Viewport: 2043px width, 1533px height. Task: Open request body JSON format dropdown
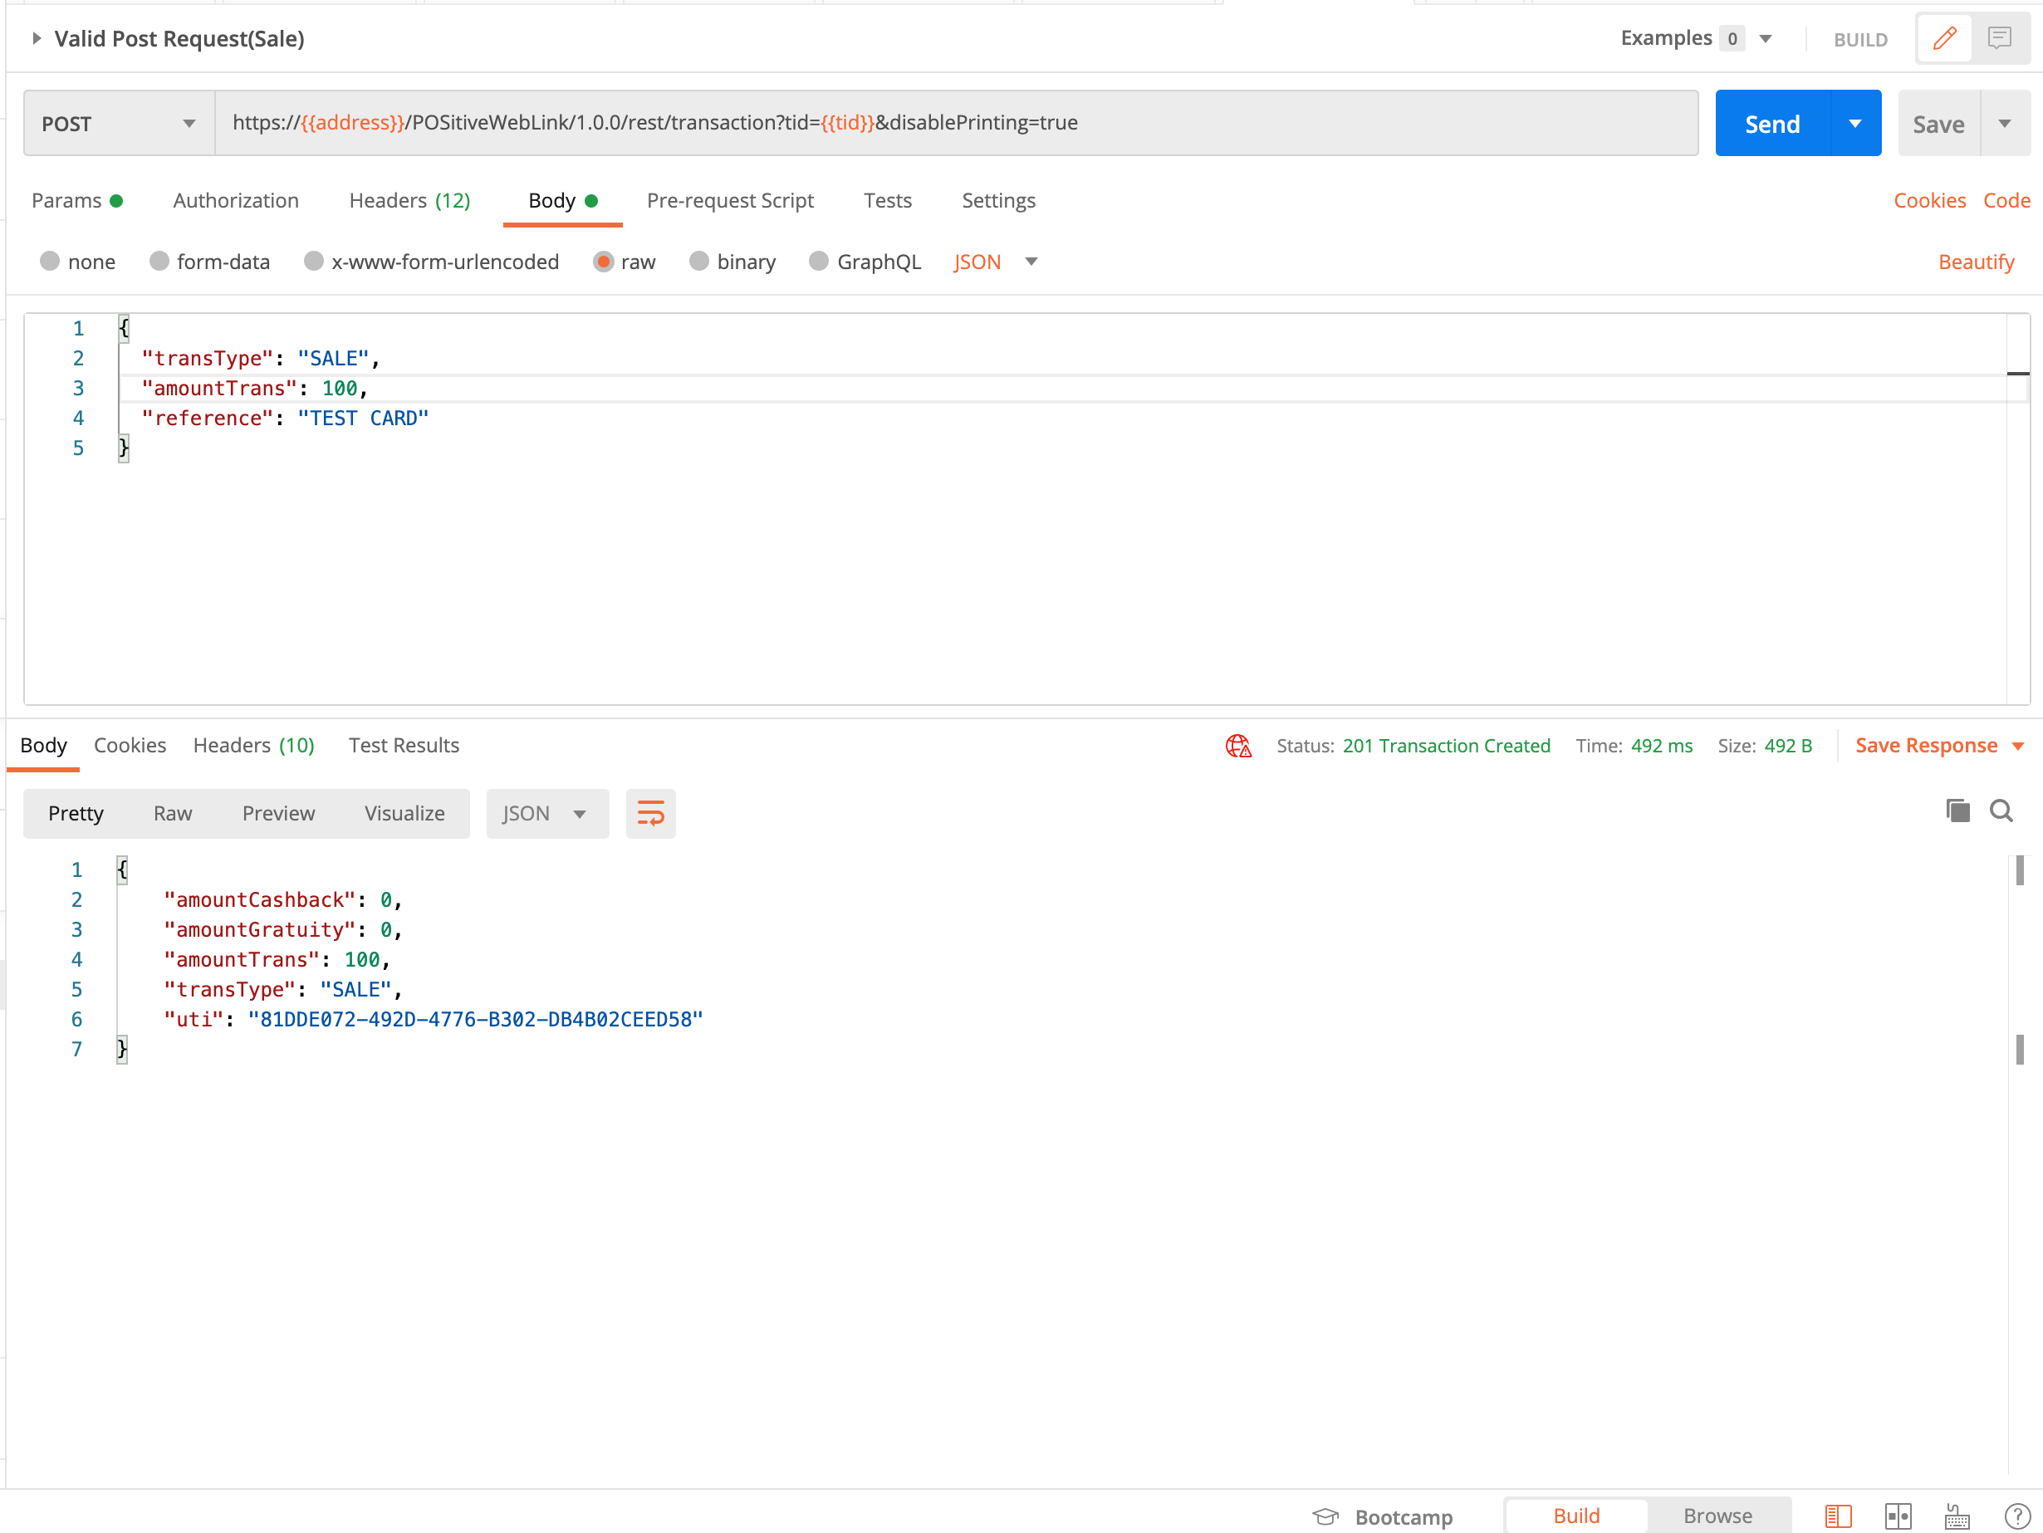point(996,262)
